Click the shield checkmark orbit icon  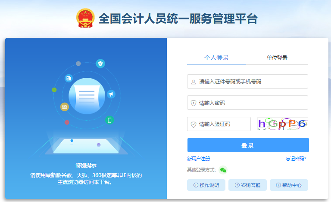point(100,63)
